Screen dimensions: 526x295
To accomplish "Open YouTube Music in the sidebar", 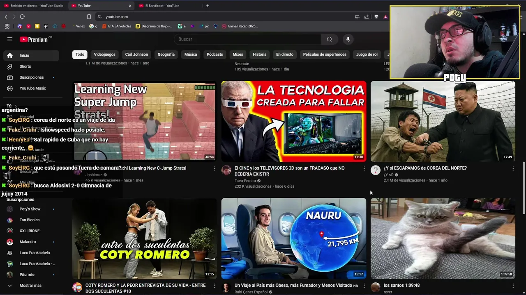I will 31,88.
